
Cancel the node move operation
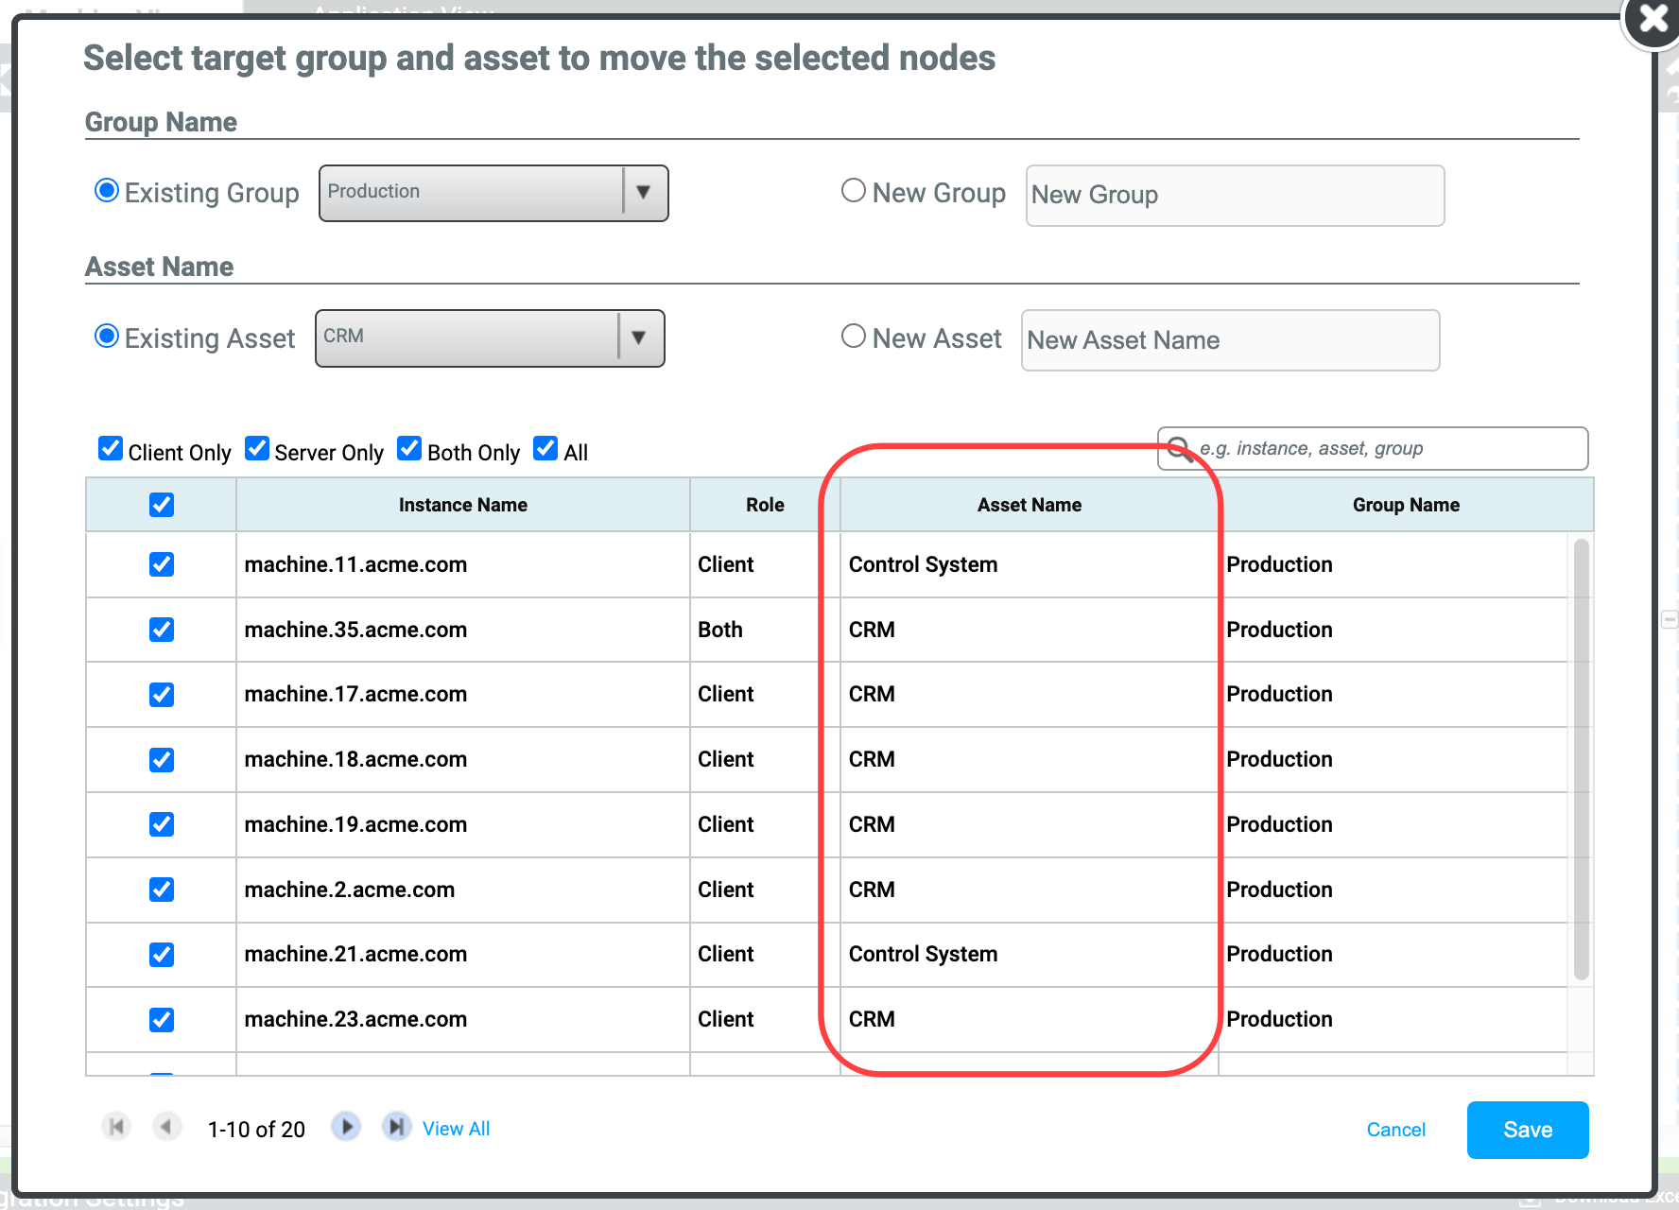[x=1396, y=1129]
